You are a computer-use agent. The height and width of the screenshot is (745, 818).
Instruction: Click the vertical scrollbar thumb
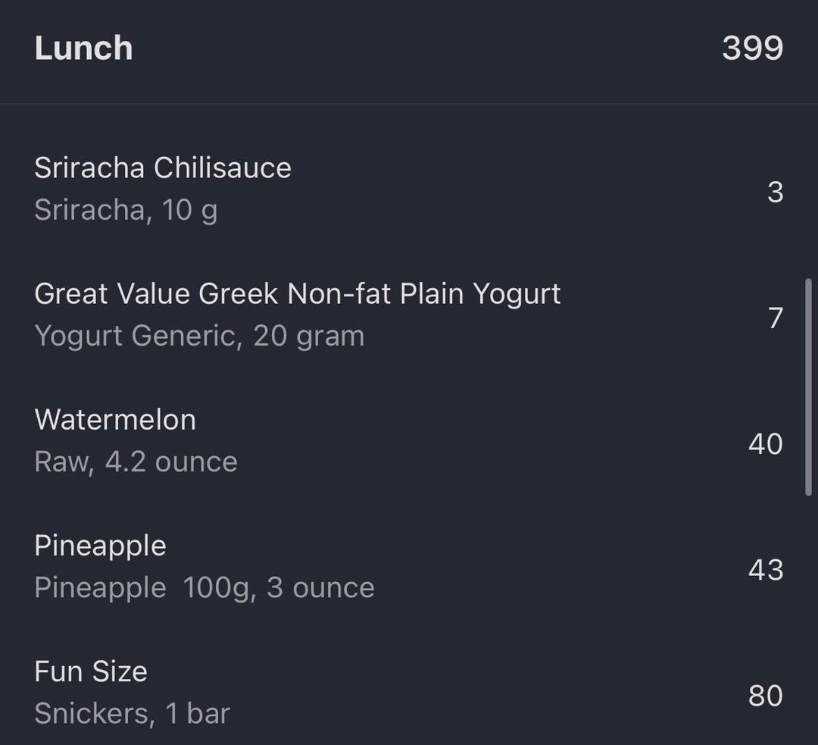[x=807, y=387]
